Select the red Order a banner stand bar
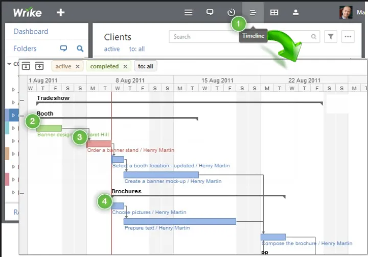Image resolution: width=368 pixels, height=257 pixels. pyautogui.click(x=99, y=144)
